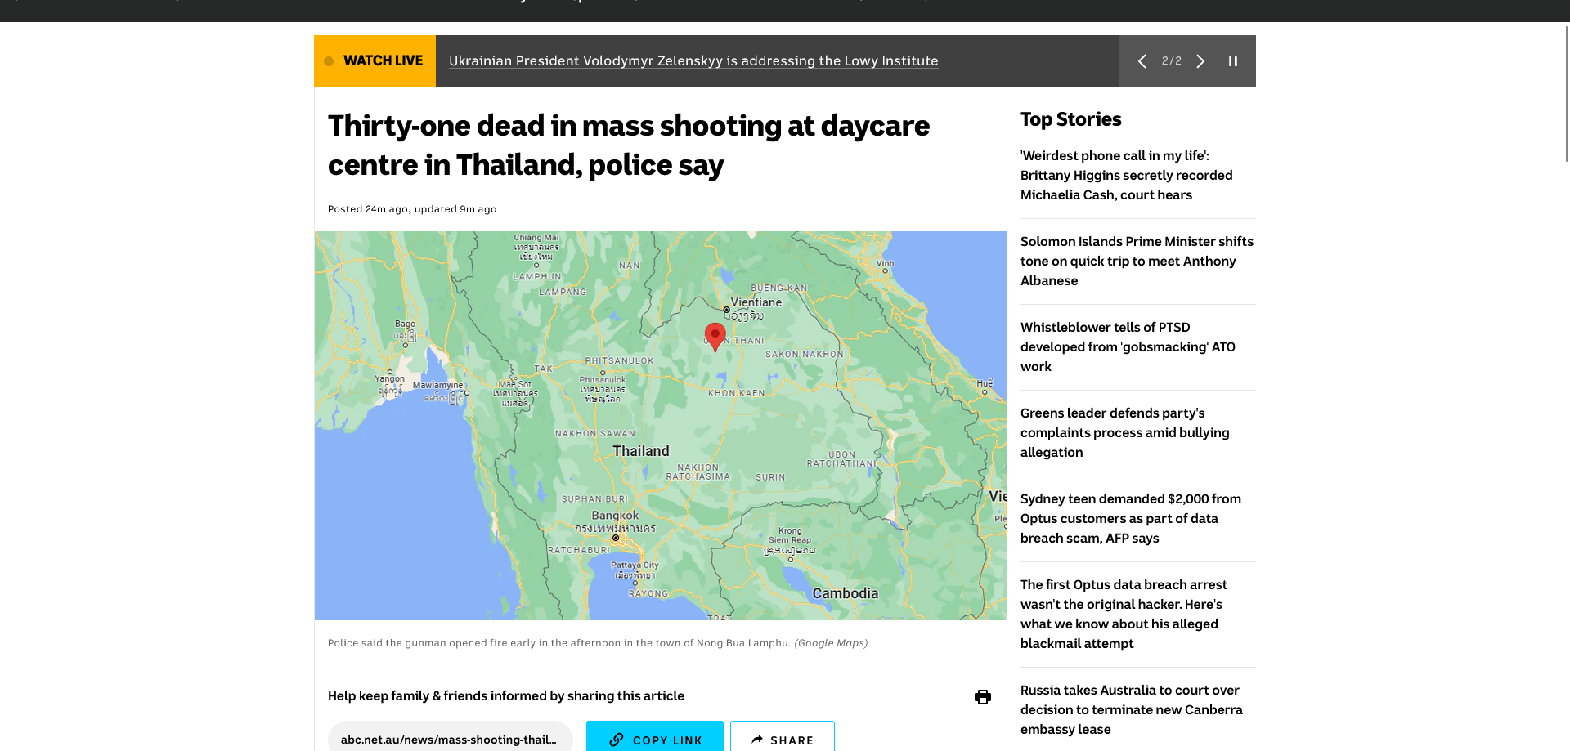Click the Thailand map image
Viewport: 1570px width, 751px height.
pos(661,425)
